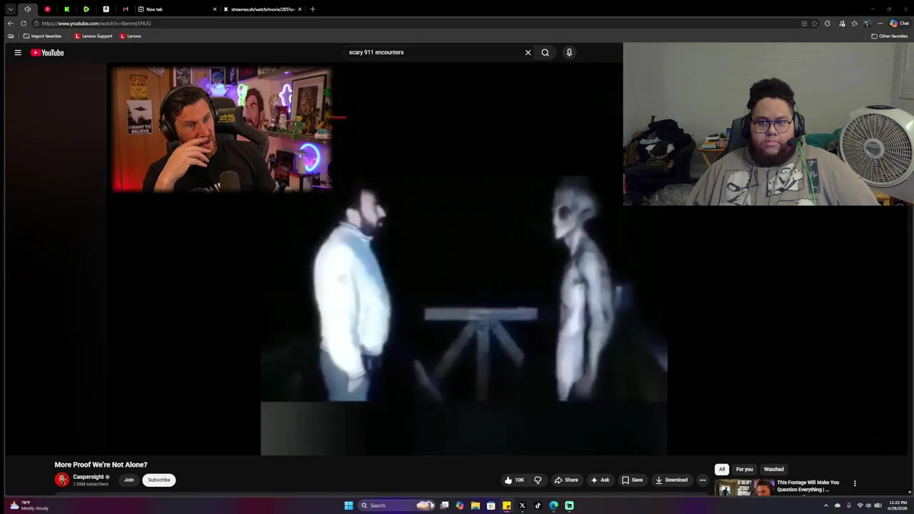Open the Windows Start menu
Viewport: 914px width, 514px height.
coord(348,505)
